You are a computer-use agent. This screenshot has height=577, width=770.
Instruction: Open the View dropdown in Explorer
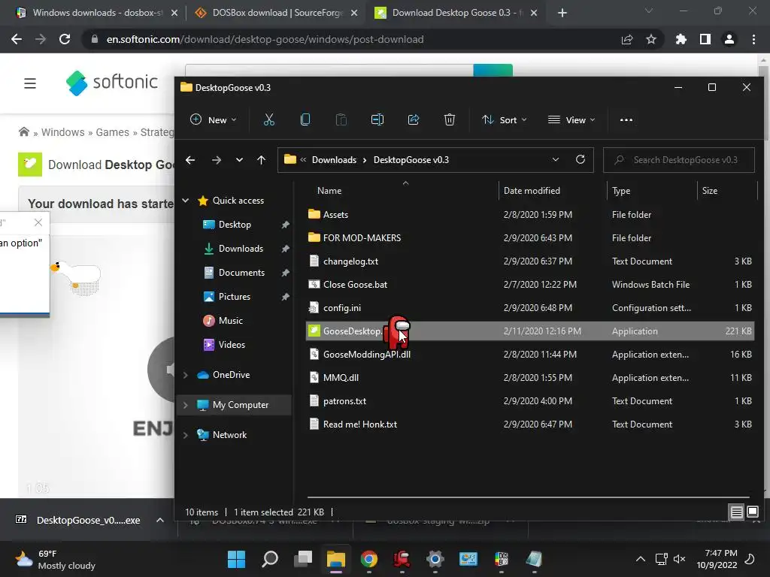click(x=571, y=119)
